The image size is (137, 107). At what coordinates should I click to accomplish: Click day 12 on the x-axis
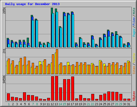pyautogui.click(x=52, y=104)
